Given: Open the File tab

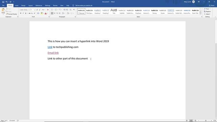Looking at the screenshot, I should [x=3, y=5].
